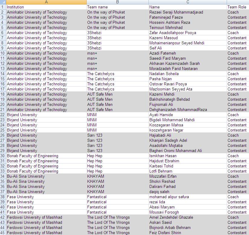Select cell 'Rezaei Seraji Mohammadjavad'
249x235 pixels.
tap(188, 12)
